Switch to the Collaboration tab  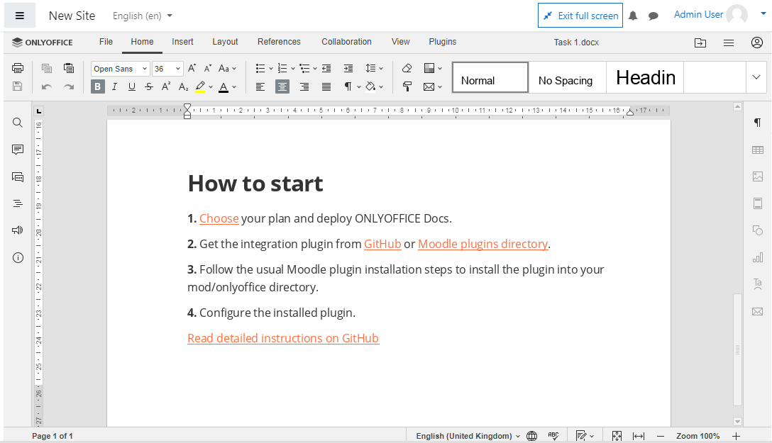coord(346,42)
